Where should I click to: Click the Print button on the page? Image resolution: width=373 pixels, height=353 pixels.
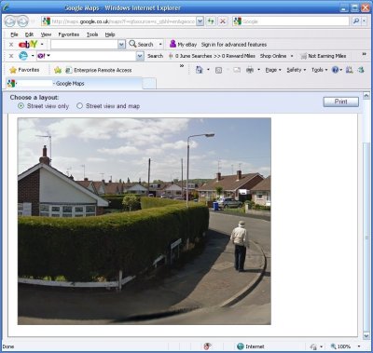[x=340, y=102]
